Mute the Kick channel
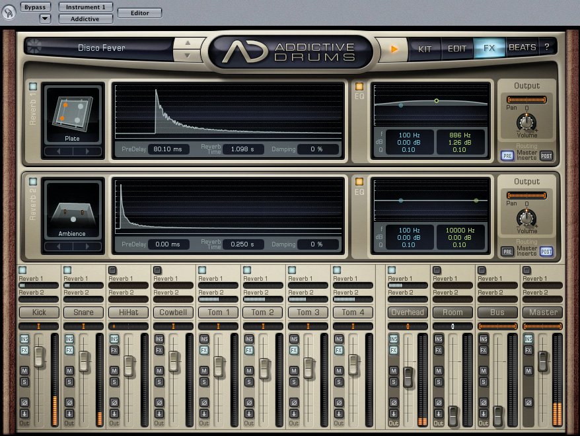The height and width of the screenshot is (436, 580). click(24, 371)
